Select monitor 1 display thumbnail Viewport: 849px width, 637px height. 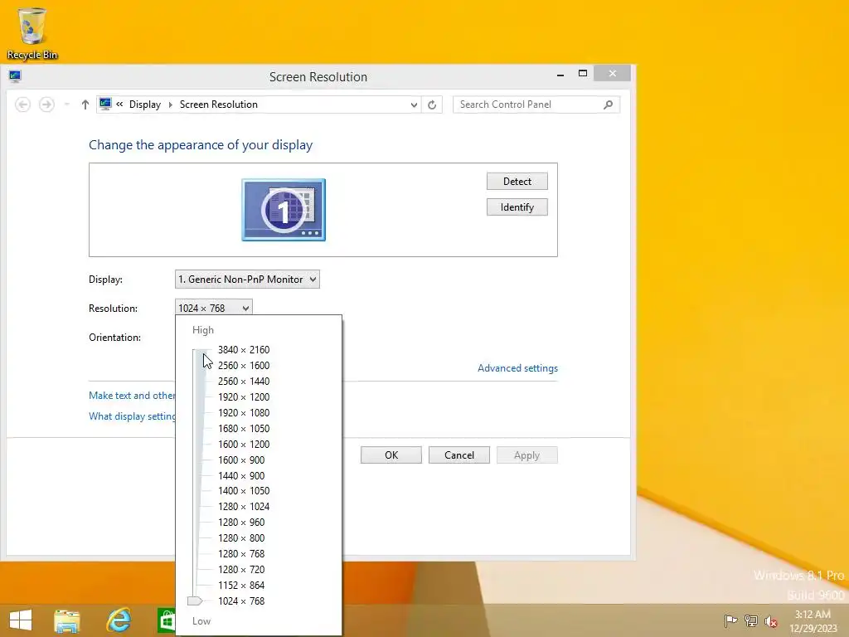point(284,210)
